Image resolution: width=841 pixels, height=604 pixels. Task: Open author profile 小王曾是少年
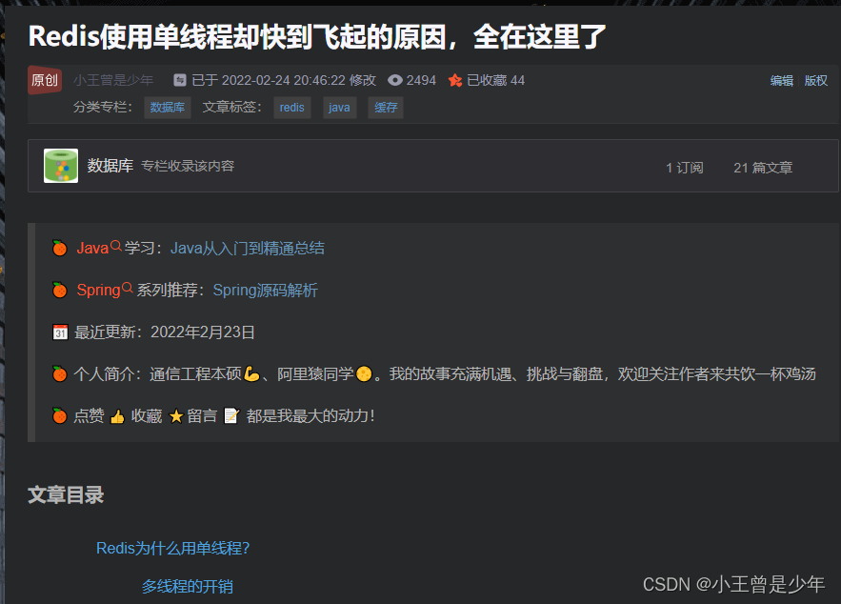(x=113, y=81)
